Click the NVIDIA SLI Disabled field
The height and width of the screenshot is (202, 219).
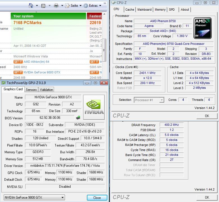click(65, 187)
